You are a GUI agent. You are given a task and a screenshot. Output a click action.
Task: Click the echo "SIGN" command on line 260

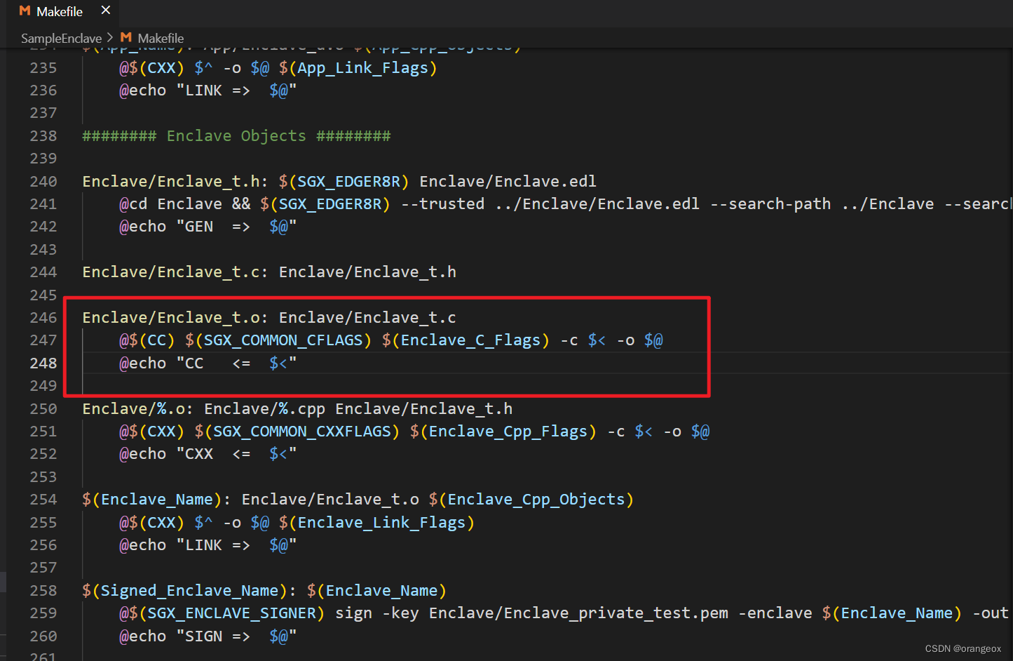click(208, 636)
